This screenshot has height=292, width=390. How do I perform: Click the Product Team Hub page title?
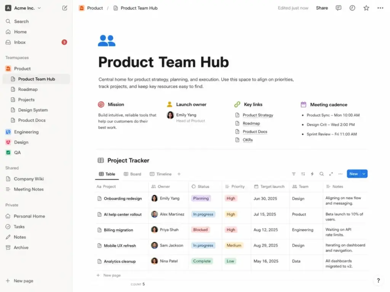pyautogui.click(x=163, y=62)
